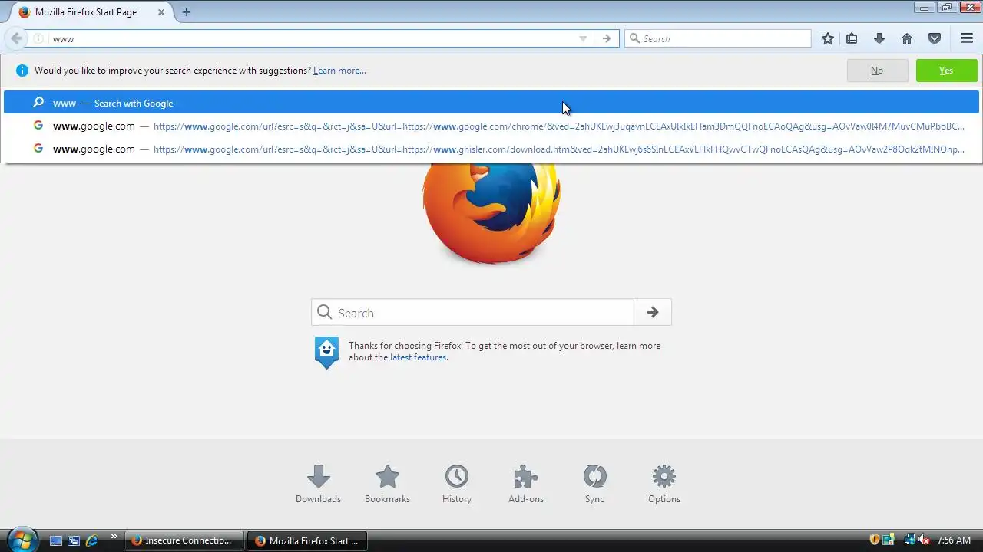Open the latest features link

[418, 357]
